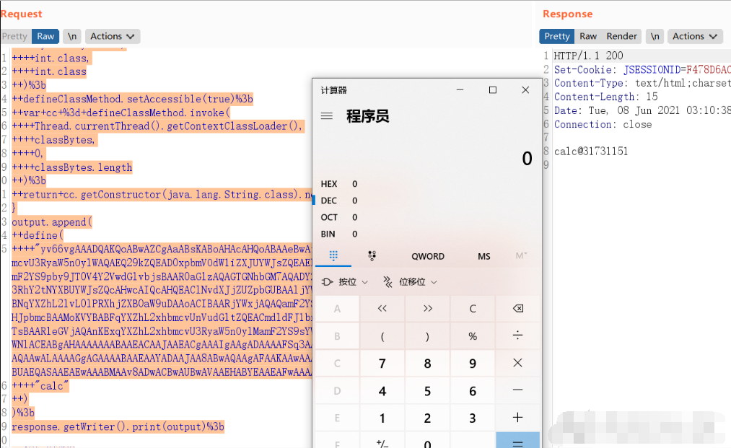The height and width of the screenshot is (448, 731).
Task: Click the right shift >> key
Action: click(427, 309)
